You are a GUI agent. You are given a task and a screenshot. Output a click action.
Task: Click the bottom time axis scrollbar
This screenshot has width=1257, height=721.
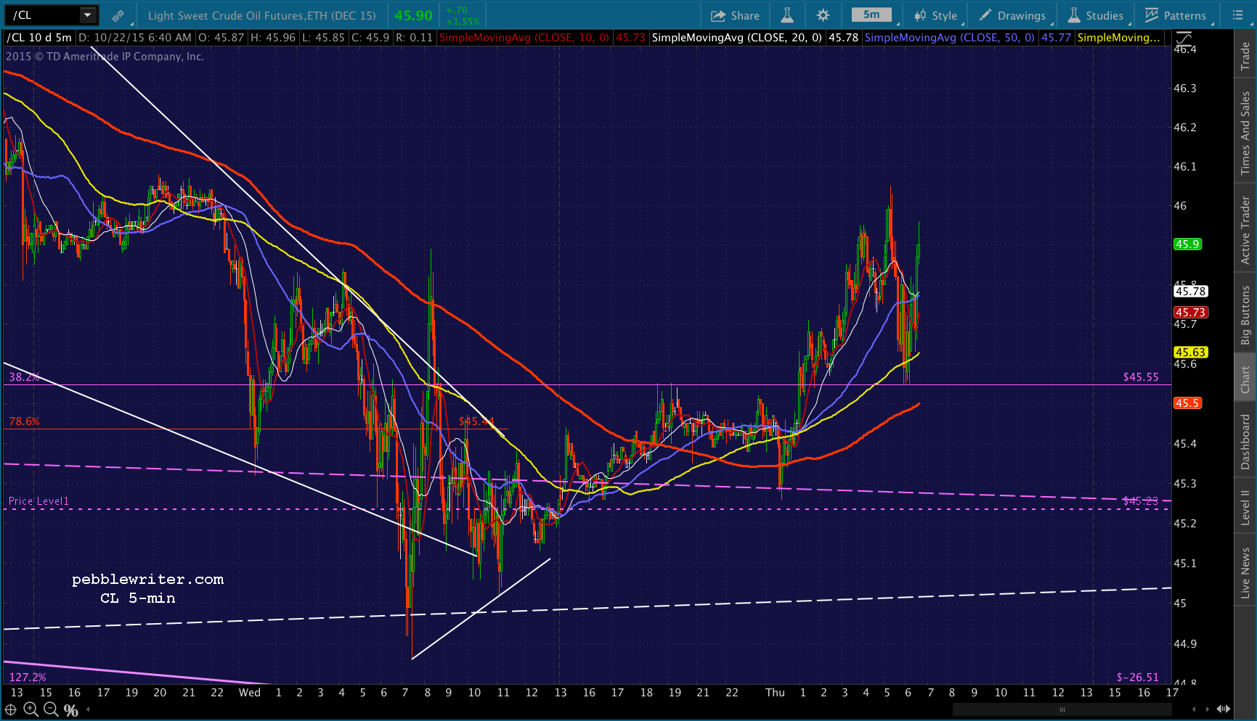pyautogui.click(x=1062, y=709)
